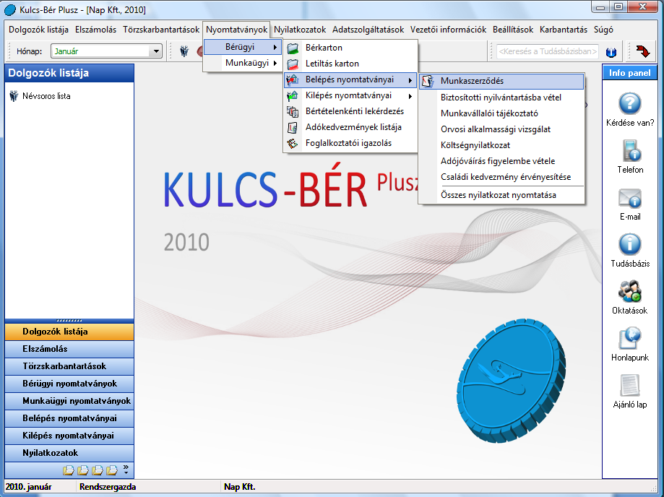The height and width of the screenshot is (497, 664).
Task: Select Adójóváírás figyelembe vétele
Action: [x=501, y=161]
